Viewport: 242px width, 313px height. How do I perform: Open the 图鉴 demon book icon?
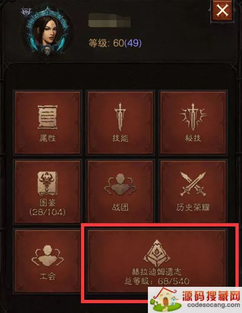tap(48, 183)
